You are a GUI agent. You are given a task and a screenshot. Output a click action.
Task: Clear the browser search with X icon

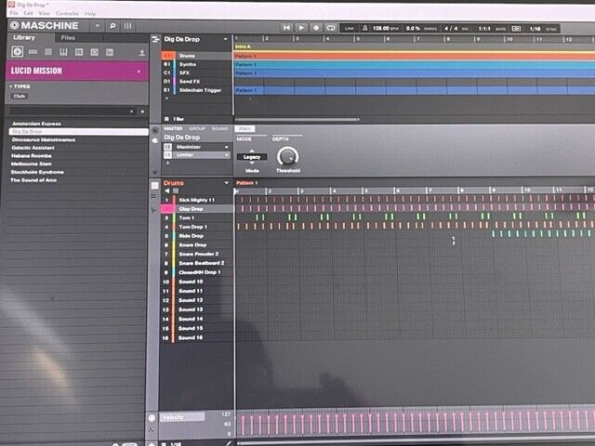click(x=131, y=111)
